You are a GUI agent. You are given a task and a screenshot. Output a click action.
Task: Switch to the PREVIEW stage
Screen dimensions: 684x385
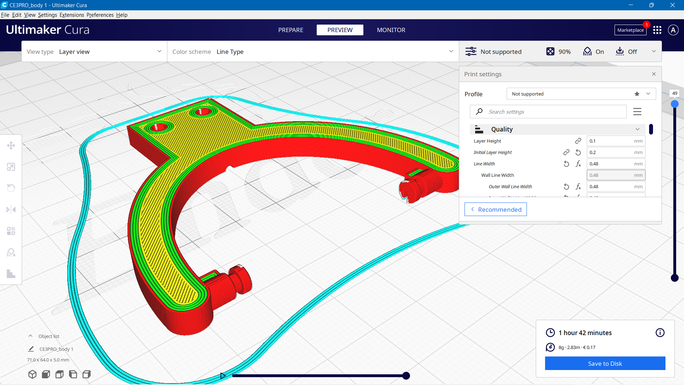coord(340,30)
